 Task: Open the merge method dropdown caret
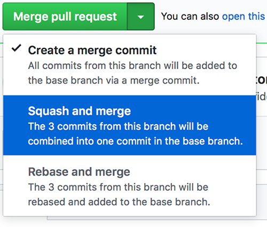coord(141,17)
